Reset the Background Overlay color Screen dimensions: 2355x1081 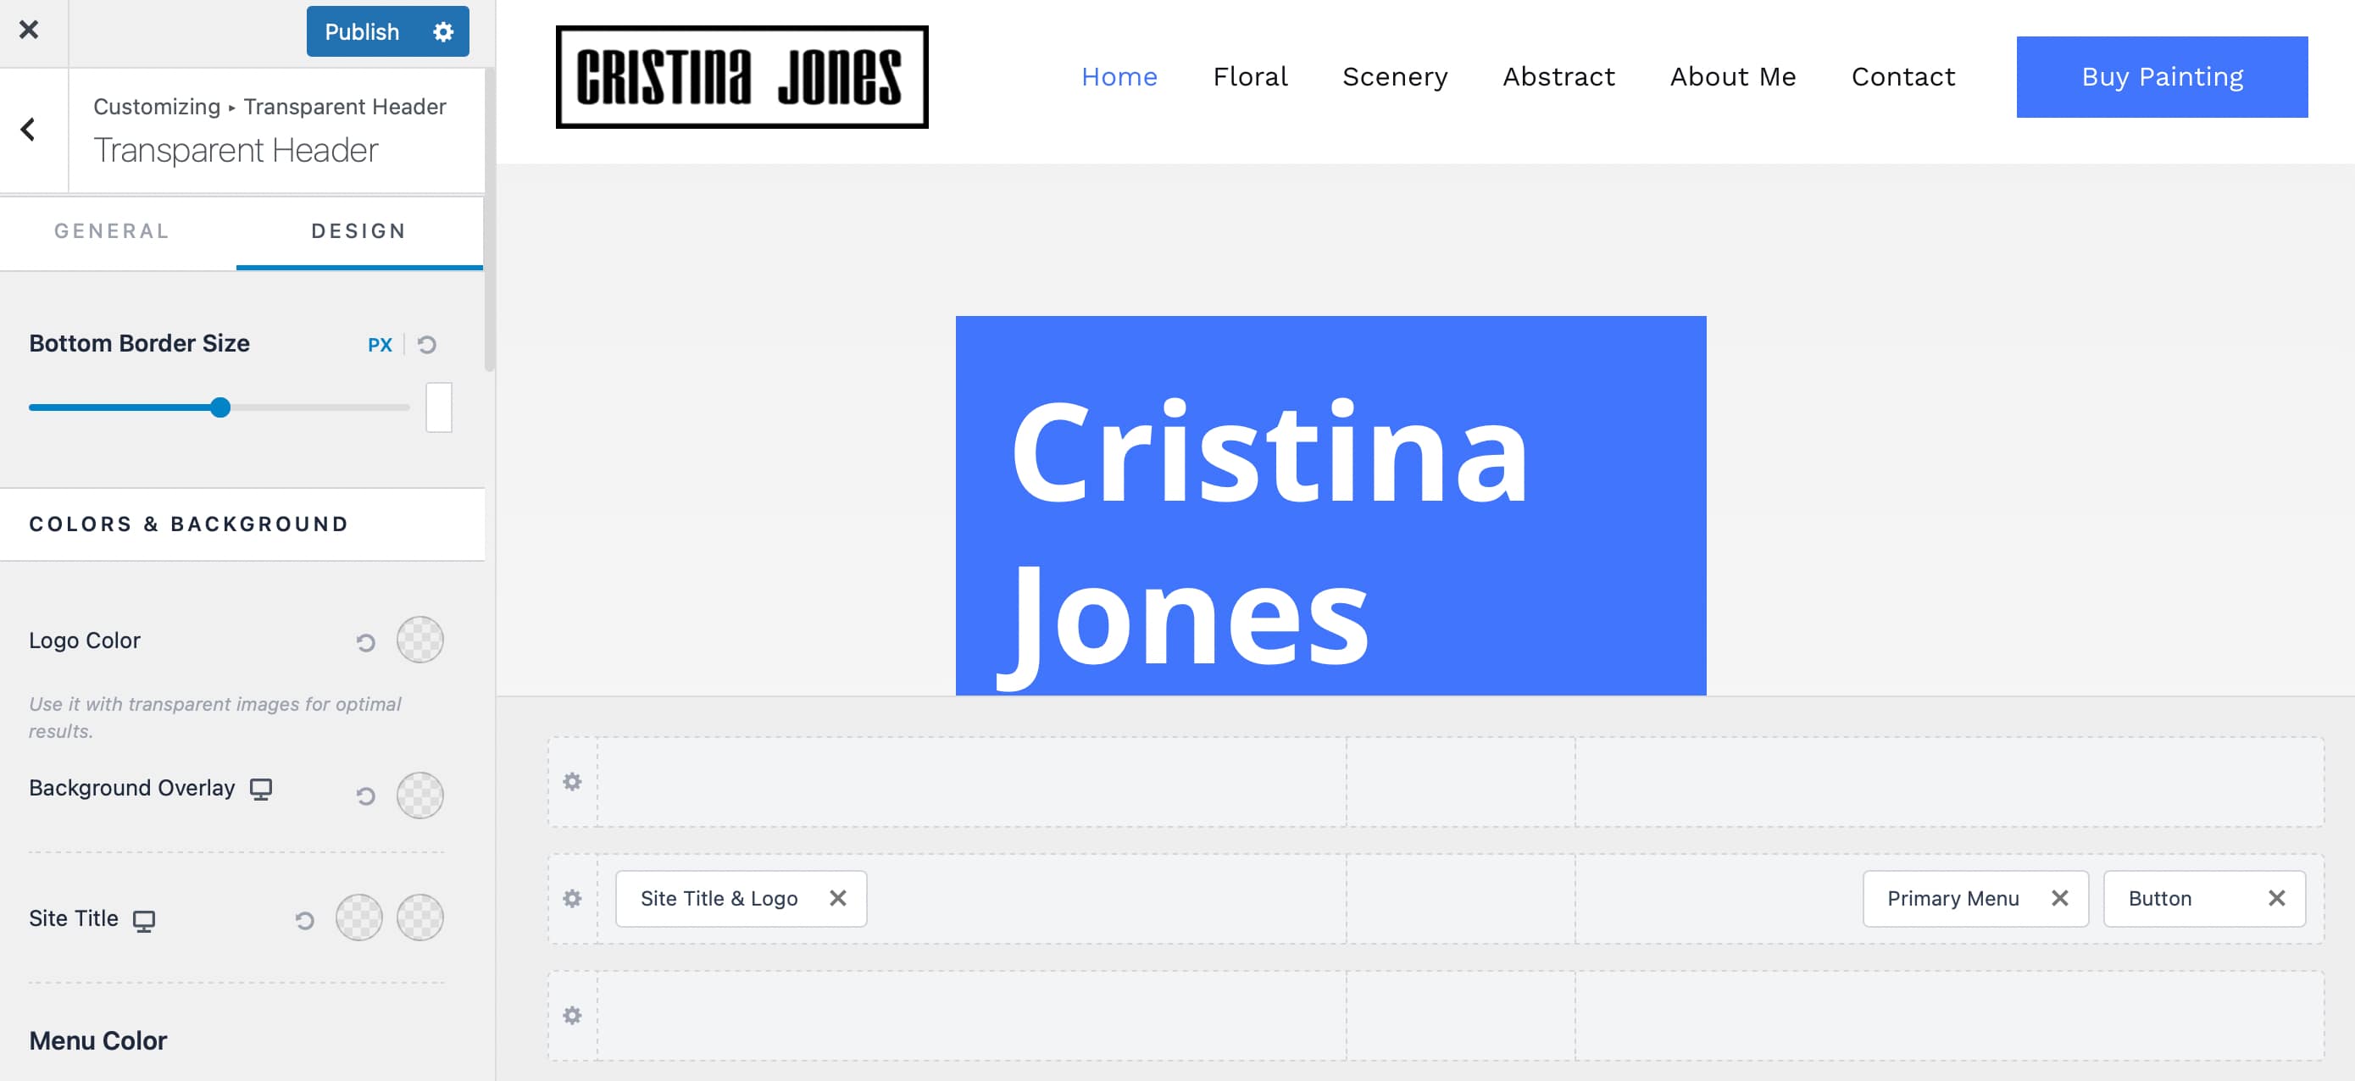(366, 796)
